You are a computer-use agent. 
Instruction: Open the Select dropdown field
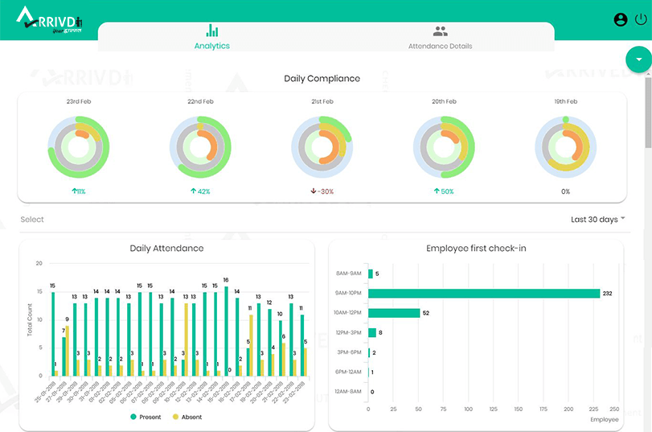(33, 220)
